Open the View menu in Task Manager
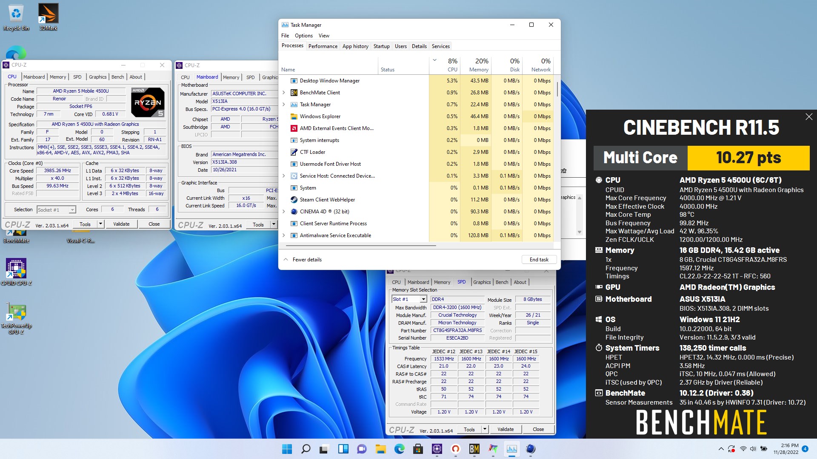Viewport: 817px width, 459px height. pyautogui.click(x=324, y=36)
